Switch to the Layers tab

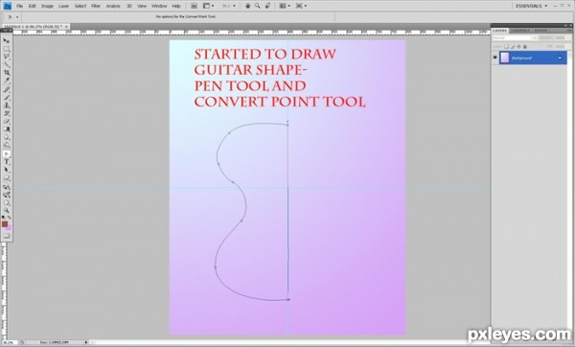pos(500,31)
